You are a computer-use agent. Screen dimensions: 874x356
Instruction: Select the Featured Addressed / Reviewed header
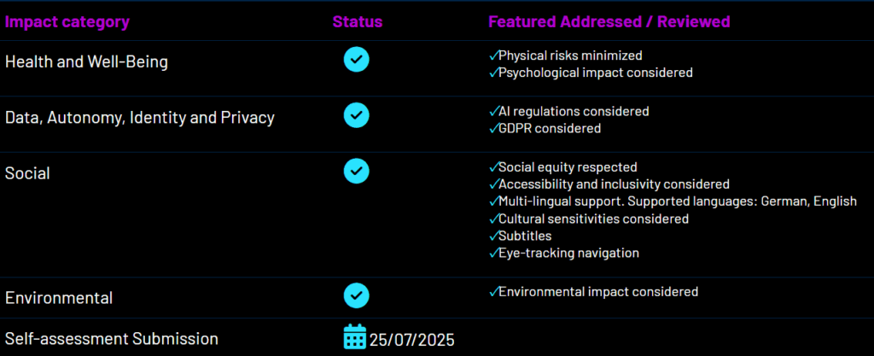coord(609,21)
